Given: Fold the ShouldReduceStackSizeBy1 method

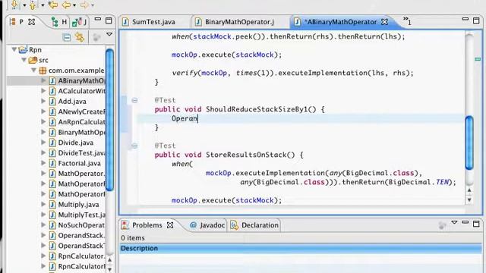Looking at the screenshot, I should (x=134, y=100).
